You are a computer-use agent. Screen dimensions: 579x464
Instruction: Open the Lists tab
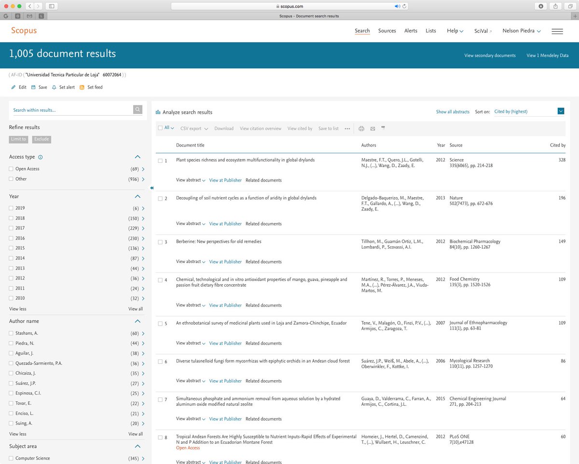[x=431, y=31]
